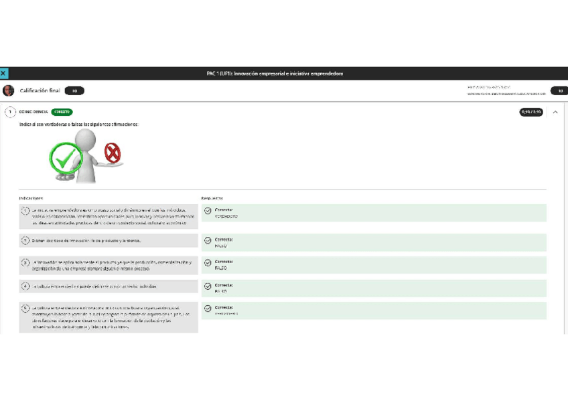
Task: Click the score pill beside Calificación final
Action: (74, 91)
